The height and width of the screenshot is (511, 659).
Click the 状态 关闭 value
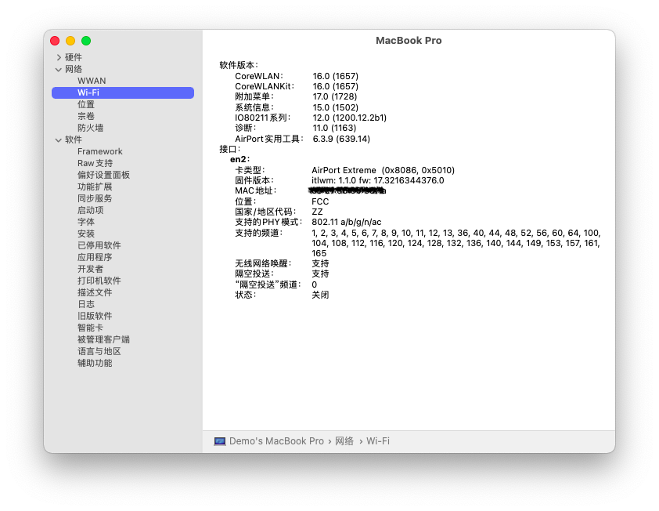[320, 295]
